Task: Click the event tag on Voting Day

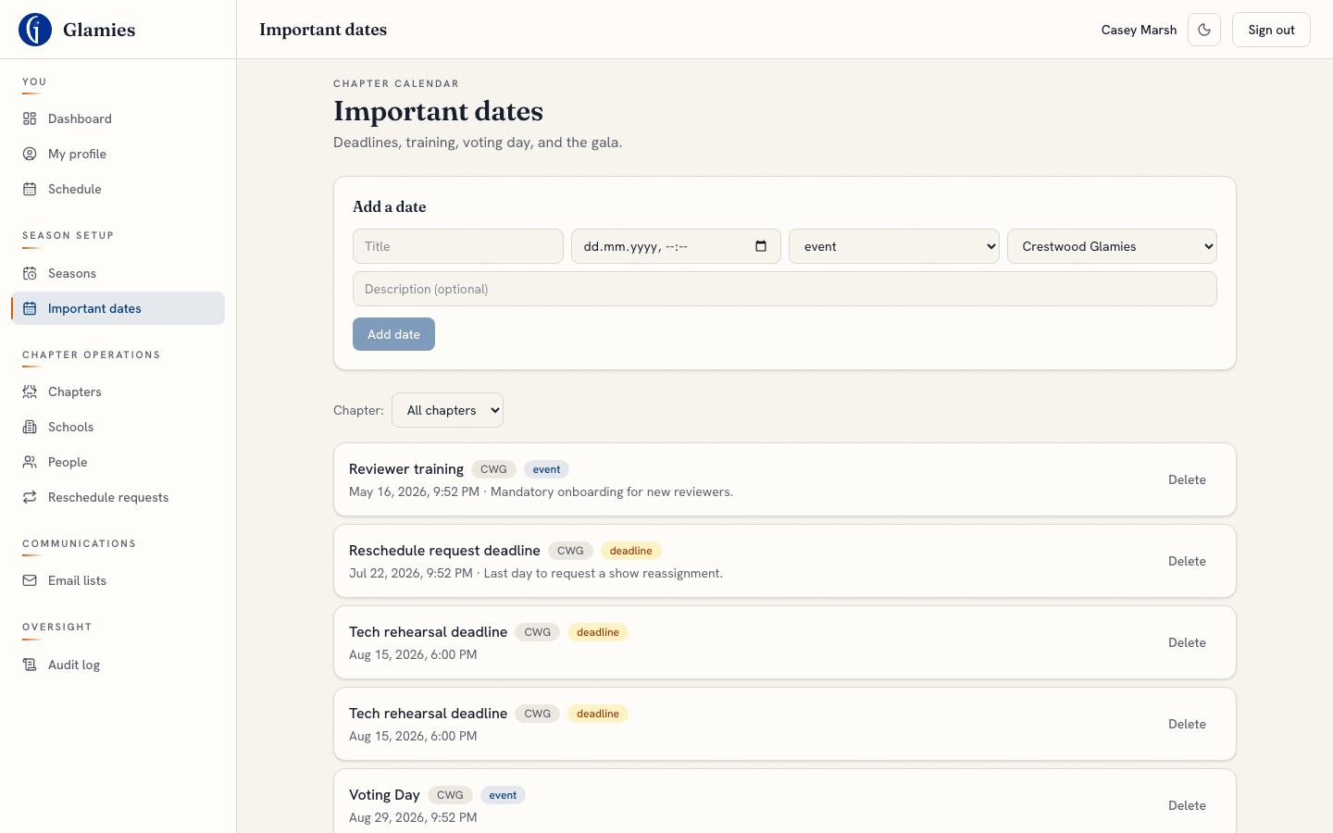Action: (x=503, y=795)
